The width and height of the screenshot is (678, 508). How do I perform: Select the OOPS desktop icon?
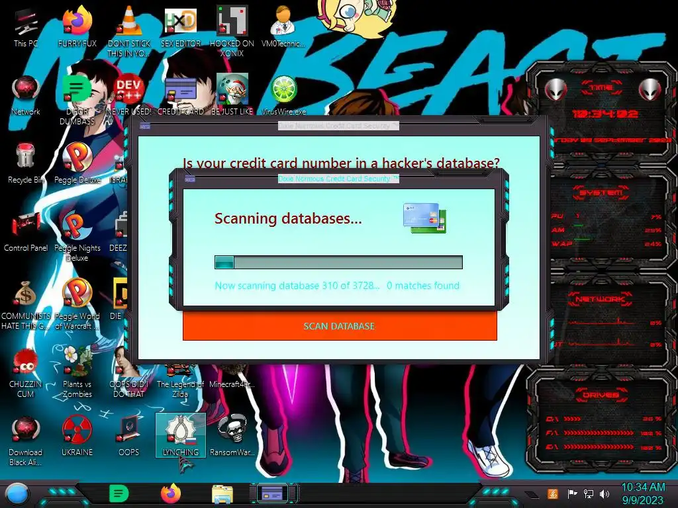[x=129, y=436]
